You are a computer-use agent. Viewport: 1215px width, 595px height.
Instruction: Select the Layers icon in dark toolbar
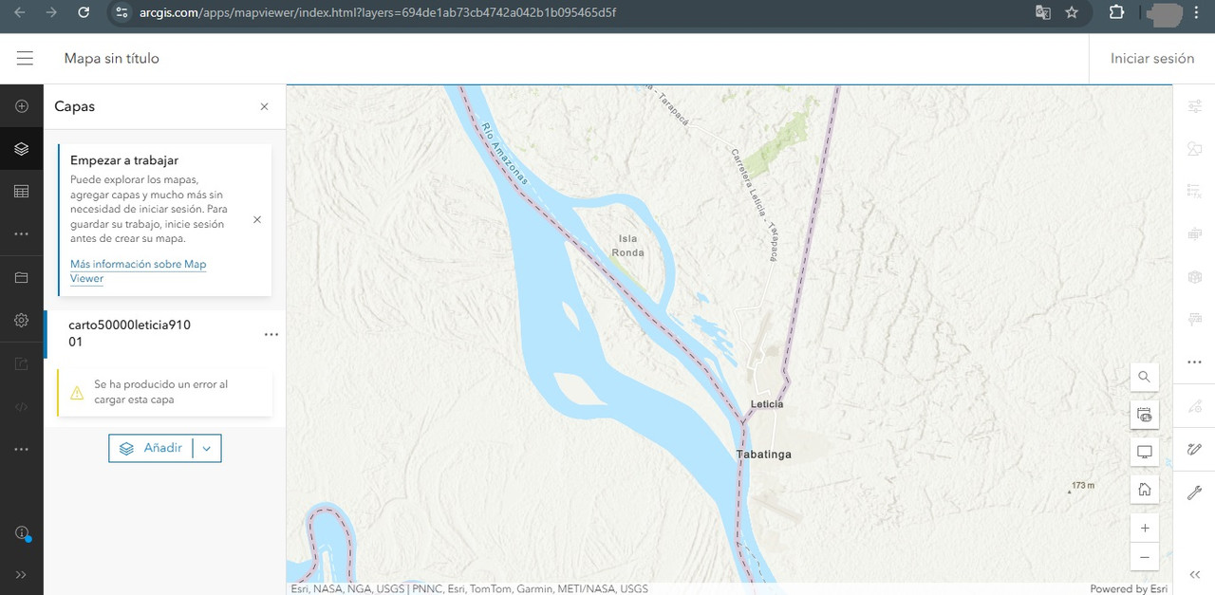point(22,149)
